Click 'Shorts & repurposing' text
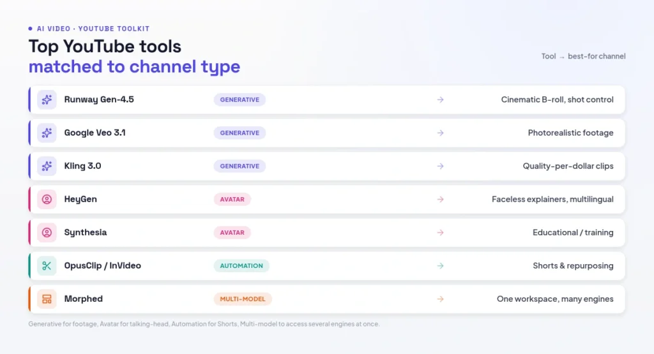This screenshot has height=354, width=654. 573,266
